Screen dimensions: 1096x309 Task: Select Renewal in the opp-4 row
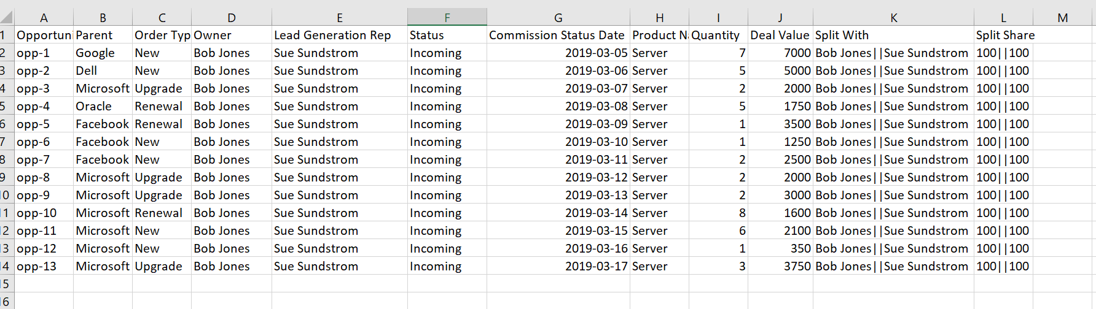(162, 106)
